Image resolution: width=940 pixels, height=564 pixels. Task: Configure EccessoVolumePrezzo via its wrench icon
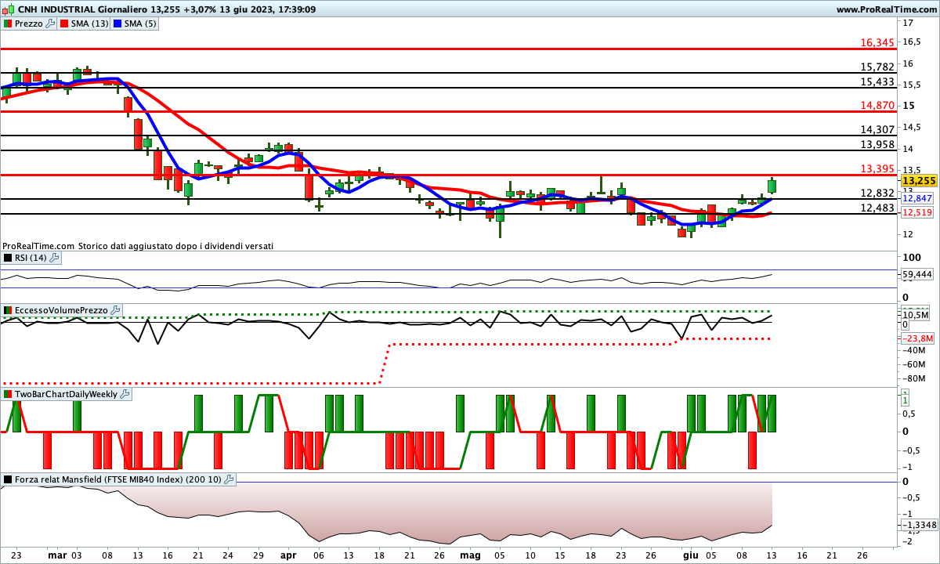(116, 310)
